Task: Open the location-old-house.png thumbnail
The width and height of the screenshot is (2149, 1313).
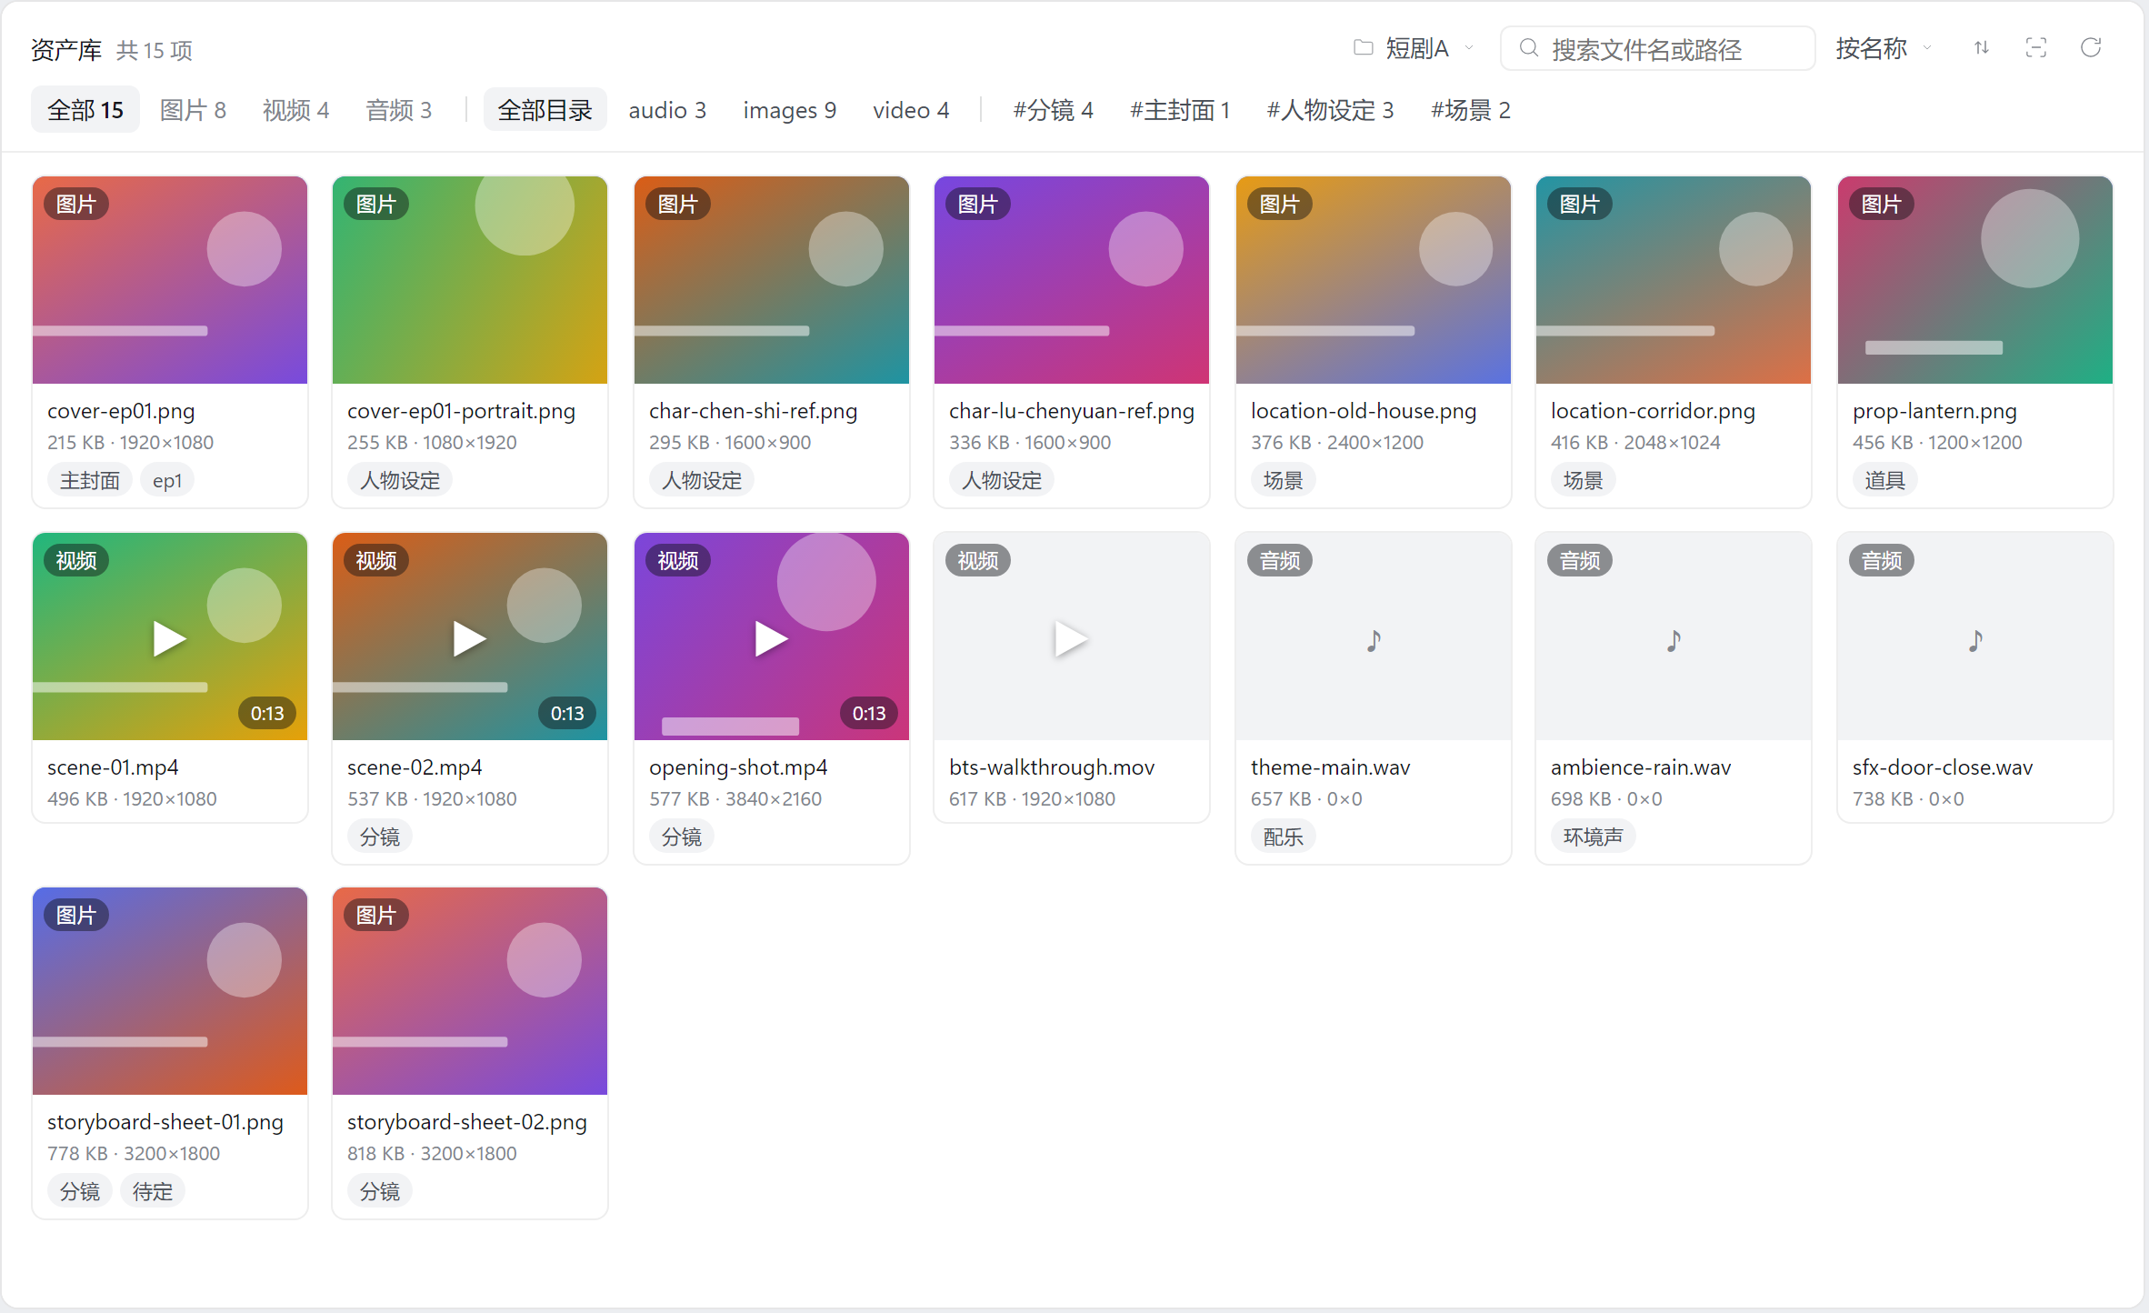Action: [x=1373, y=280]
